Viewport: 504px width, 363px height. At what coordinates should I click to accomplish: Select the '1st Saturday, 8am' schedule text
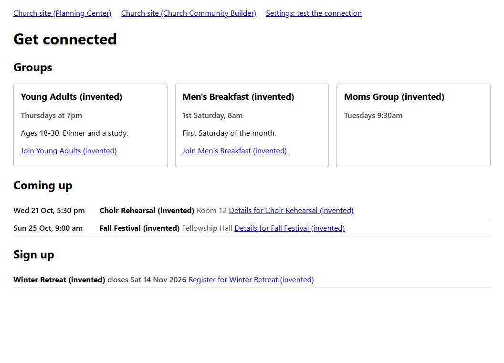(x=212, y=116)
